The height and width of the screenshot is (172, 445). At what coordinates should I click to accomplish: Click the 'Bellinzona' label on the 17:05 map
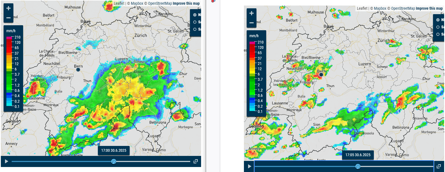(401, 127)
